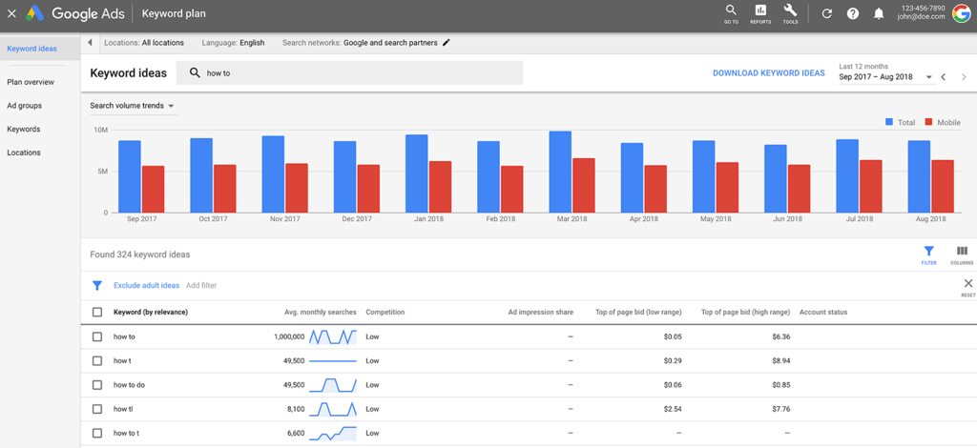Sort by Ad impression share column
The image size is (977, 448).
click(x=541, y=313)
